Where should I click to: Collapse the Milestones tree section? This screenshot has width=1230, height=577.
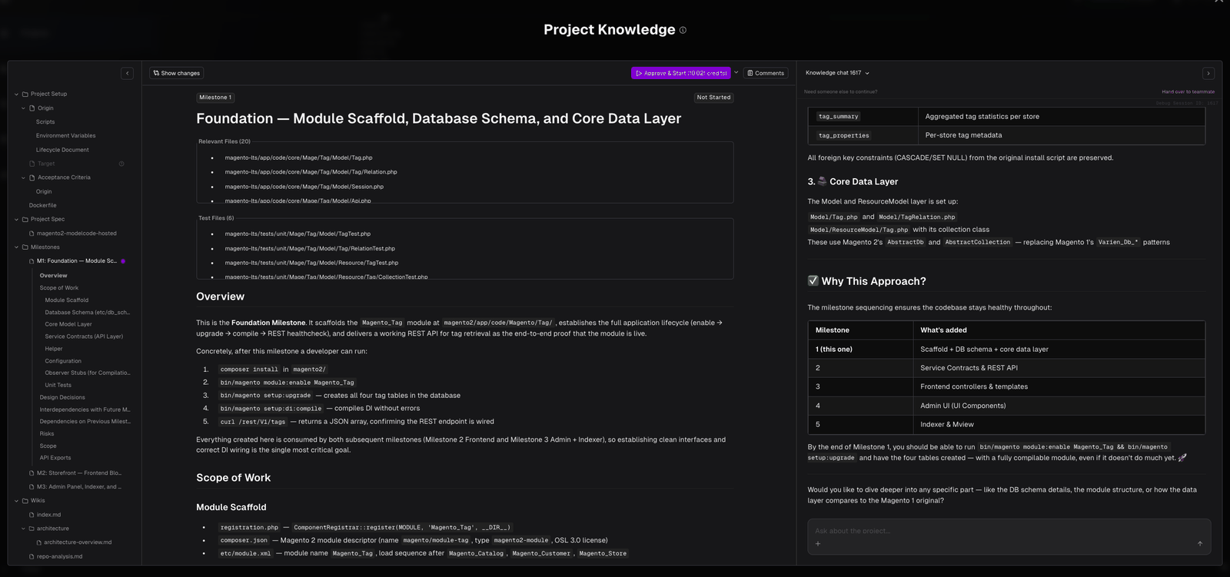click(16, 247)
